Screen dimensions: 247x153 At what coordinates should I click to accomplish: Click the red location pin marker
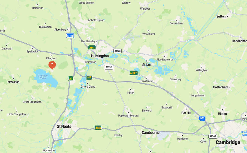pyautogui.click(x=52, y=65)
